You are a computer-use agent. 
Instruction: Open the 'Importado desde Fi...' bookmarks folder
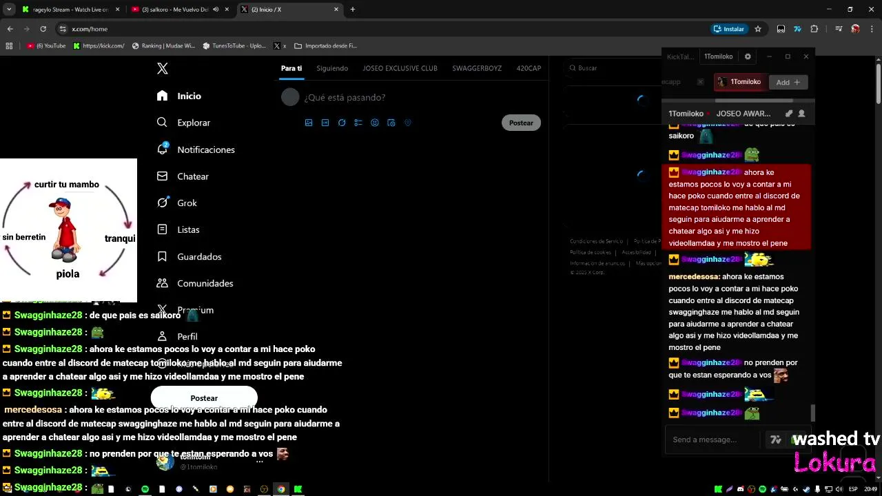[325, 46]
